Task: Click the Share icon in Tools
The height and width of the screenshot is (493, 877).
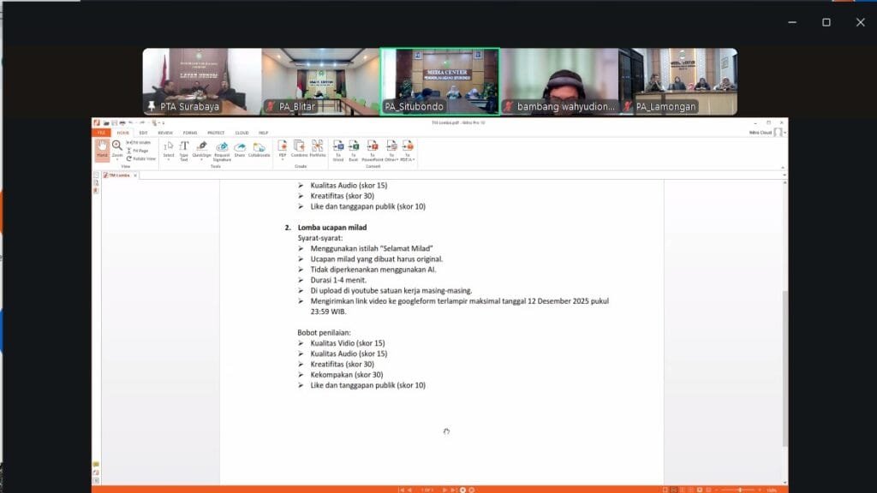Action: [x=240, y=149]
